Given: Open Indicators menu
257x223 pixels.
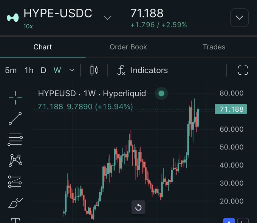Looking at the screenshot, I should (142, 70).
